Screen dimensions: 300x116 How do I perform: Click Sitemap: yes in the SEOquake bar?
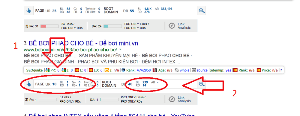[x=220, y=70]
